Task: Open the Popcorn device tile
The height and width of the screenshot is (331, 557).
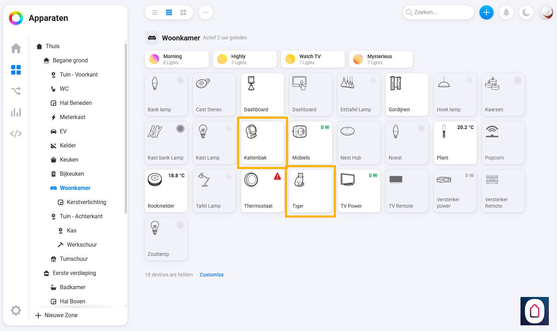Action: pos(503,143)
